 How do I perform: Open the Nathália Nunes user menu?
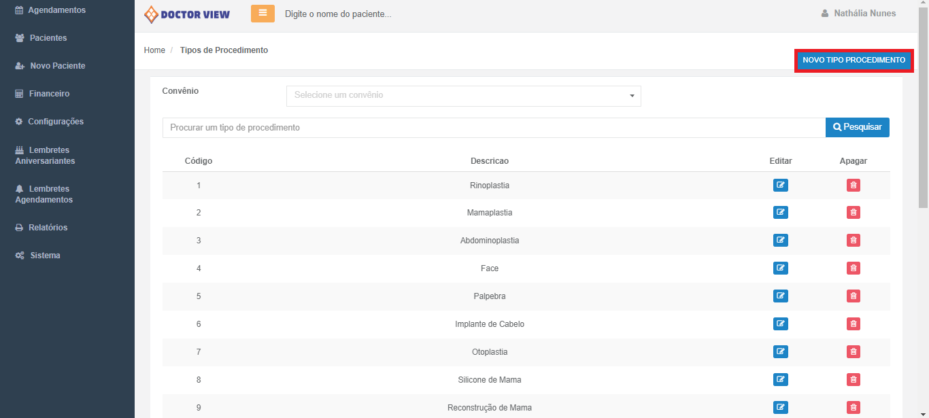click(858, 14)
